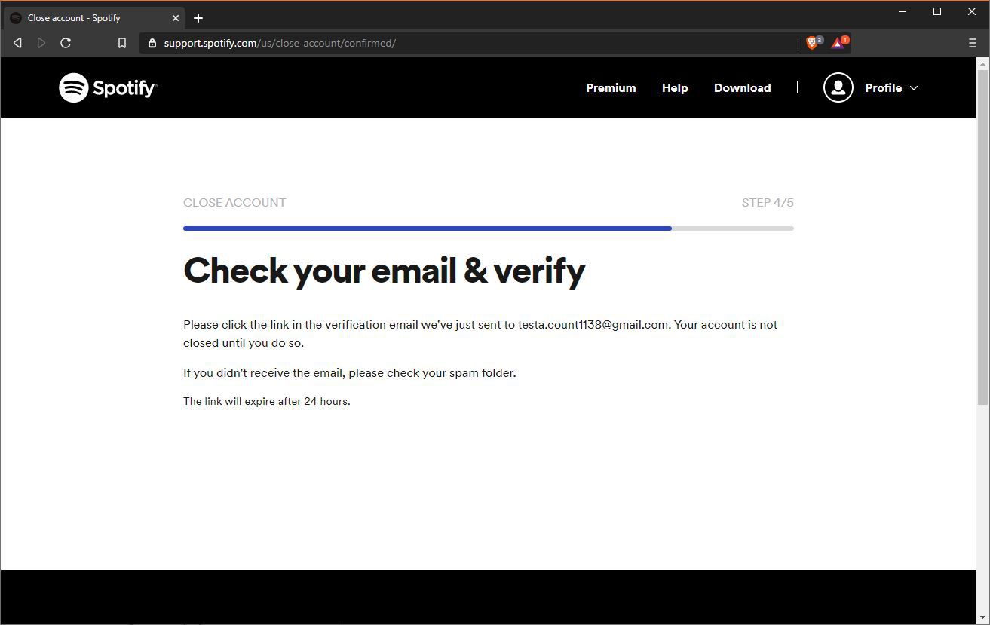Open a new browser tab
Viewport: 990px width, 625px height.
click(198, 18)
